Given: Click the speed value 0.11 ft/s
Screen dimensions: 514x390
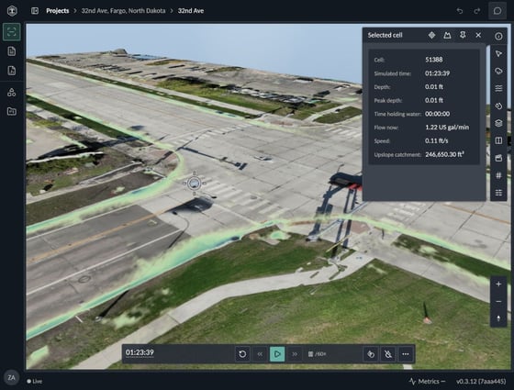Looking at the screenshot, I should tap(436, 141).
